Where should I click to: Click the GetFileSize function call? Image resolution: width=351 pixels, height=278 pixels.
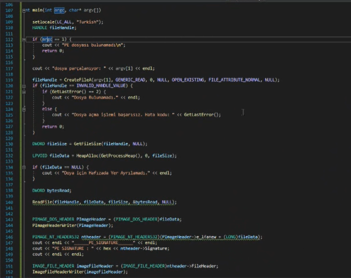click(x=88, y=144)
